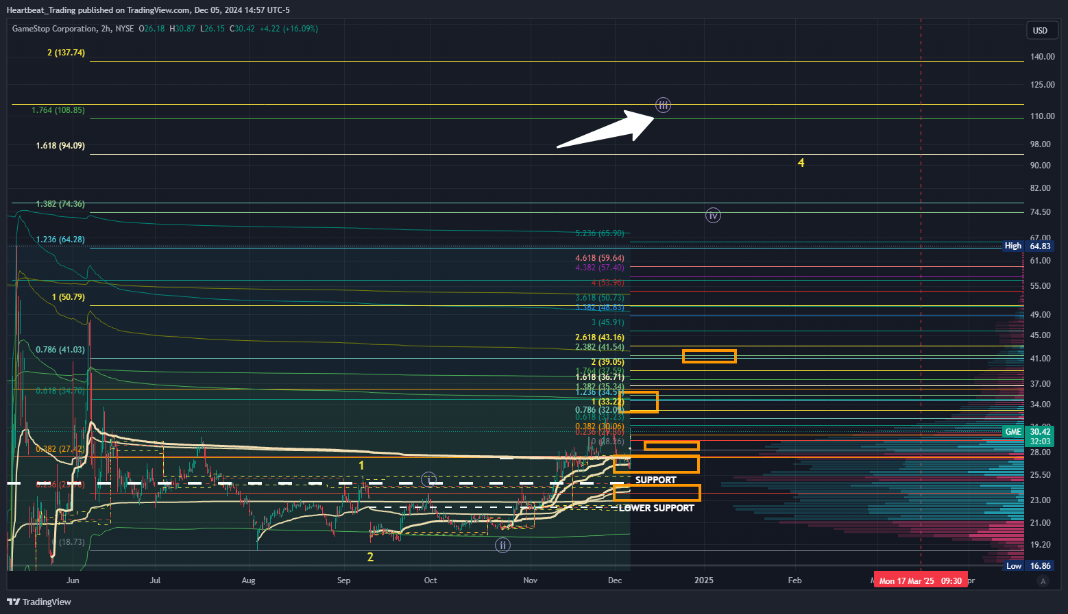Select the 1.236 (64.28) Fibonacci label

[60, 240]
